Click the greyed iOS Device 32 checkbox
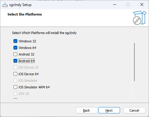 click(x=15, y=67)
